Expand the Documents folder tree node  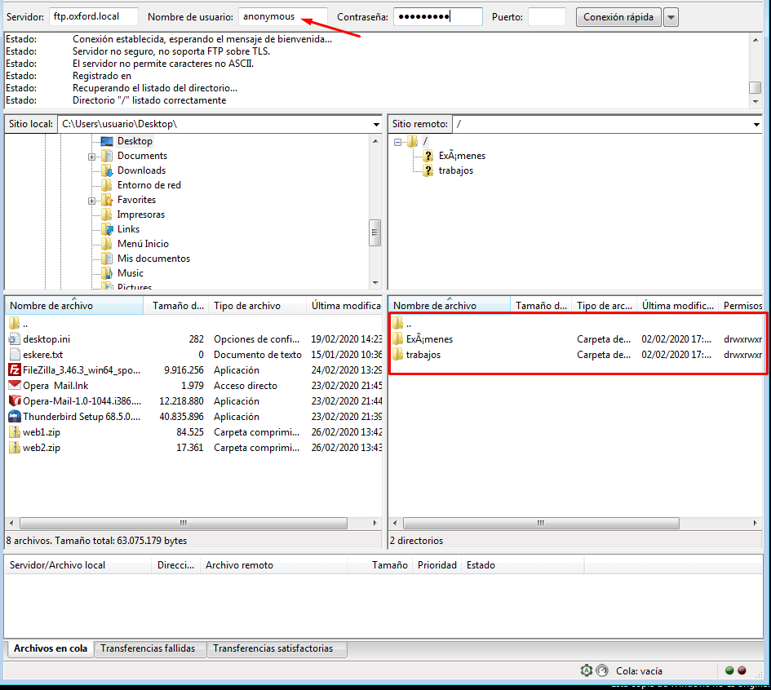[x=92, y=156]
